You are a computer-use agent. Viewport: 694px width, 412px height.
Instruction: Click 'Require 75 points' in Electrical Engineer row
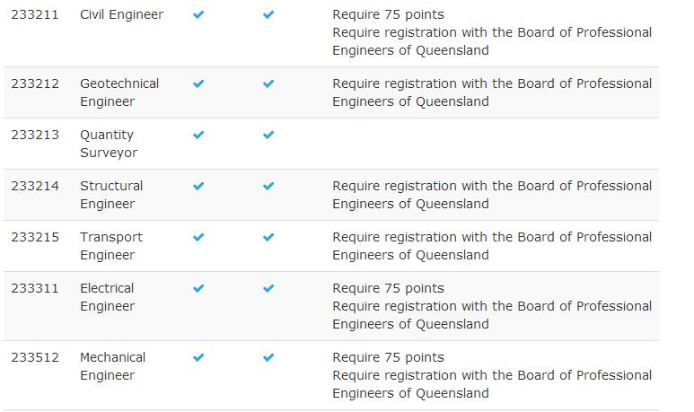pos(388,288)
